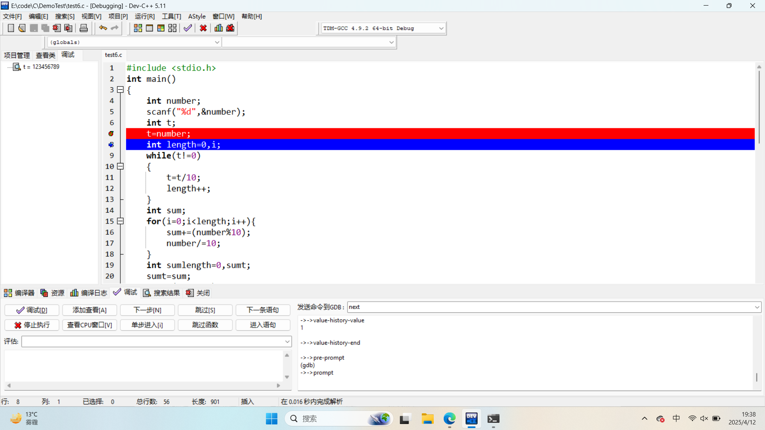Click the Profile analysis bar-chart icon
This screenshot has width=765, height=430.
218,28
